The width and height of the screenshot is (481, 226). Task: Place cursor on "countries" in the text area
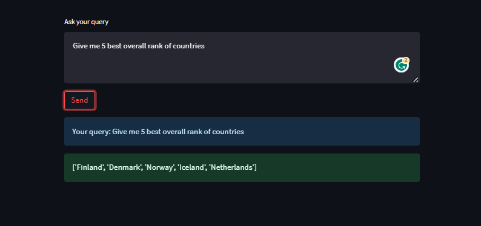(188, 46)
